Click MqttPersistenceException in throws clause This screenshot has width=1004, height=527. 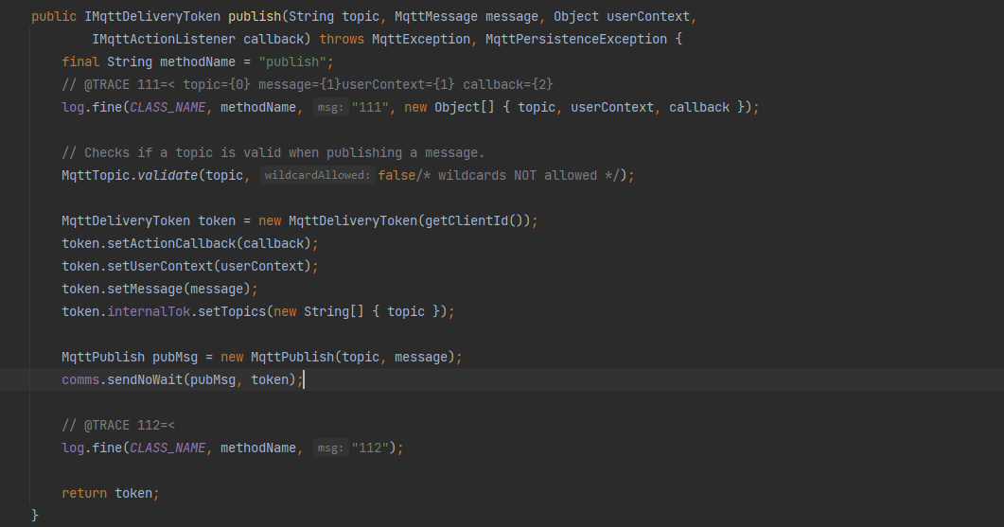coord(576,39)
